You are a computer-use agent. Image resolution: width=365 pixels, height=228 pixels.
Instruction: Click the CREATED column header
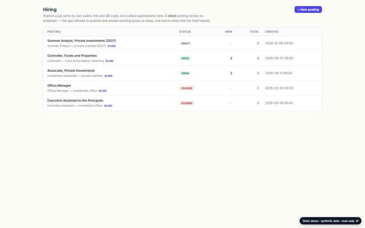272,32
